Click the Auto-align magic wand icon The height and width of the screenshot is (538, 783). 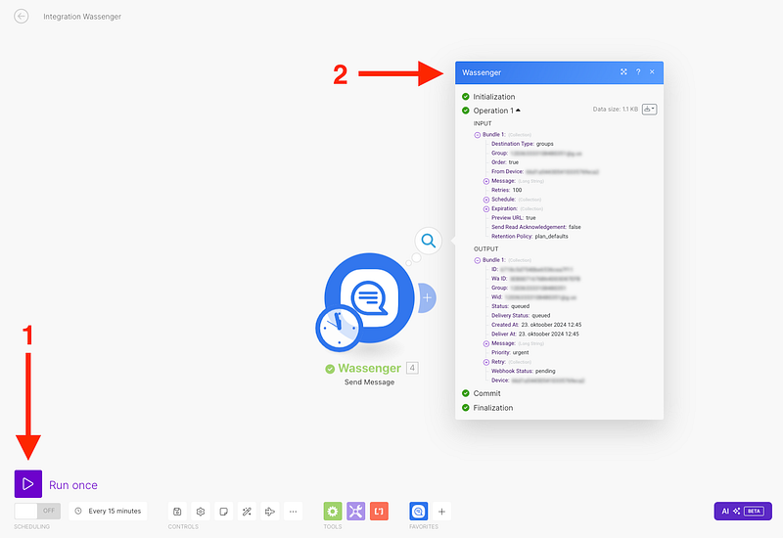point(247,511)
